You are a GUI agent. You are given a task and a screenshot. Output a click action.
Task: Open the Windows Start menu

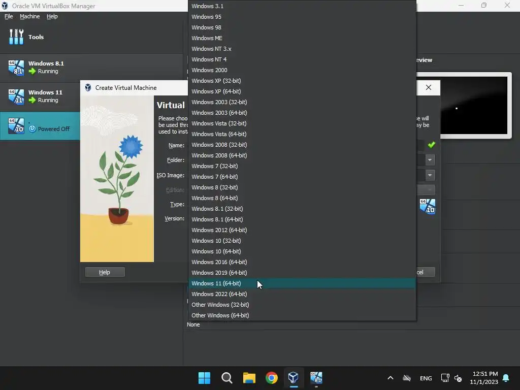coord(204,378)
